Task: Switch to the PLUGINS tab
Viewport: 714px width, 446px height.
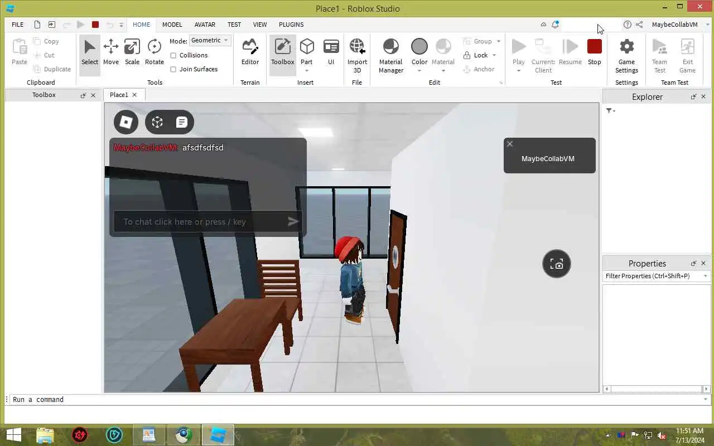Action: pos(291,25)
